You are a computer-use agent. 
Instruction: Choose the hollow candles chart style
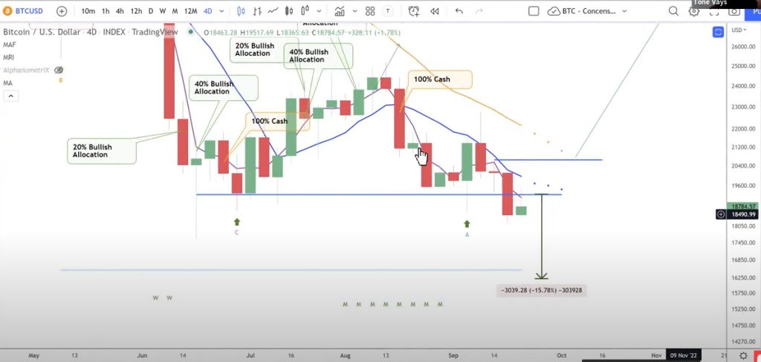pyautogui.click(x=305, y=10)
